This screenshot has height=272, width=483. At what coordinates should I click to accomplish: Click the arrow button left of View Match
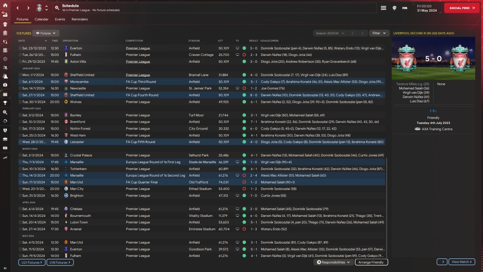coord(442,262)
